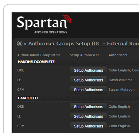
Task: Select Colin English, Geor... authorisers text
Action: click(x=124, y=70)
